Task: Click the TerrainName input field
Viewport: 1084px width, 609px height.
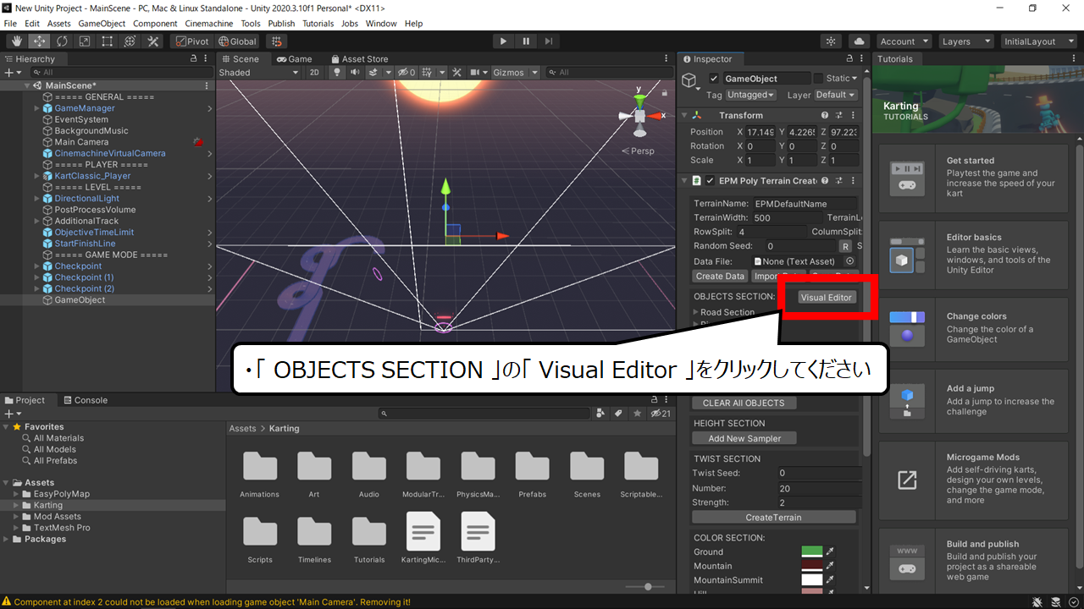Action: click(805, 204)
